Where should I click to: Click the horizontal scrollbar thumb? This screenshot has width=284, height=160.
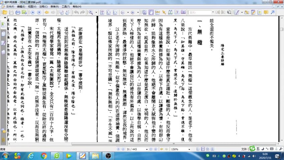click(173, 144)
